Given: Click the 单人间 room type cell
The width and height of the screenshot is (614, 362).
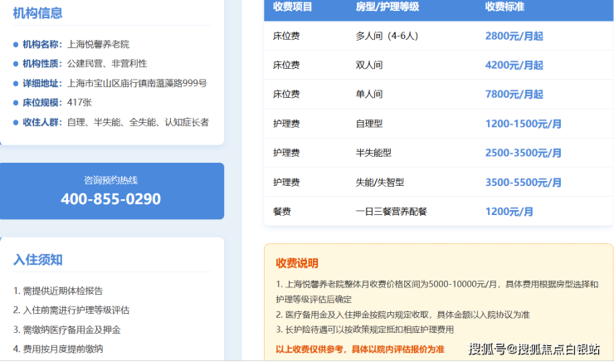Looking at the screenshot, I should pyautogui.click(x=369, y=94).
